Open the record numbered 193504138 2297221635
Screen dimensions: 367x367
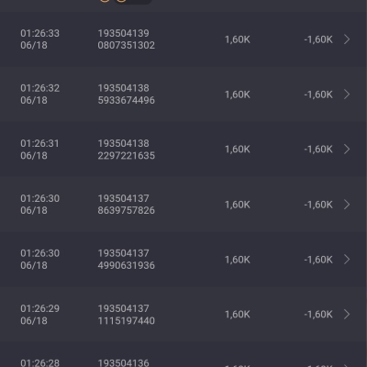coord(127,150)
